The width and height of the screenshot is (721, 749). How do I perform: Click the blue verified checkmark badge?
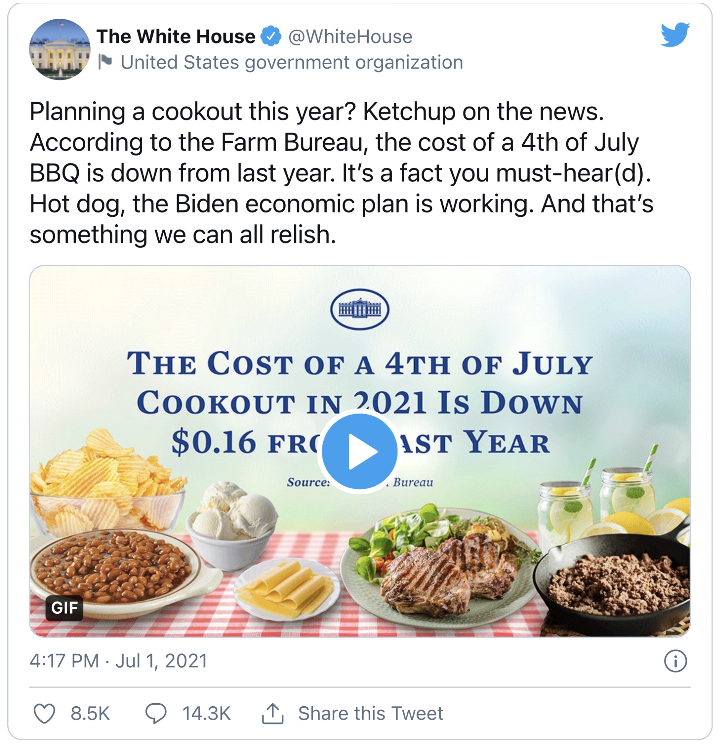(x=271, y=36)
